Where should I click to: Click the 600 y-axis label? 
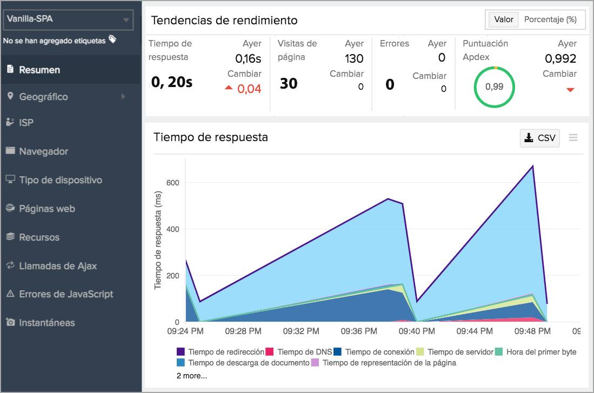[173, 182]
